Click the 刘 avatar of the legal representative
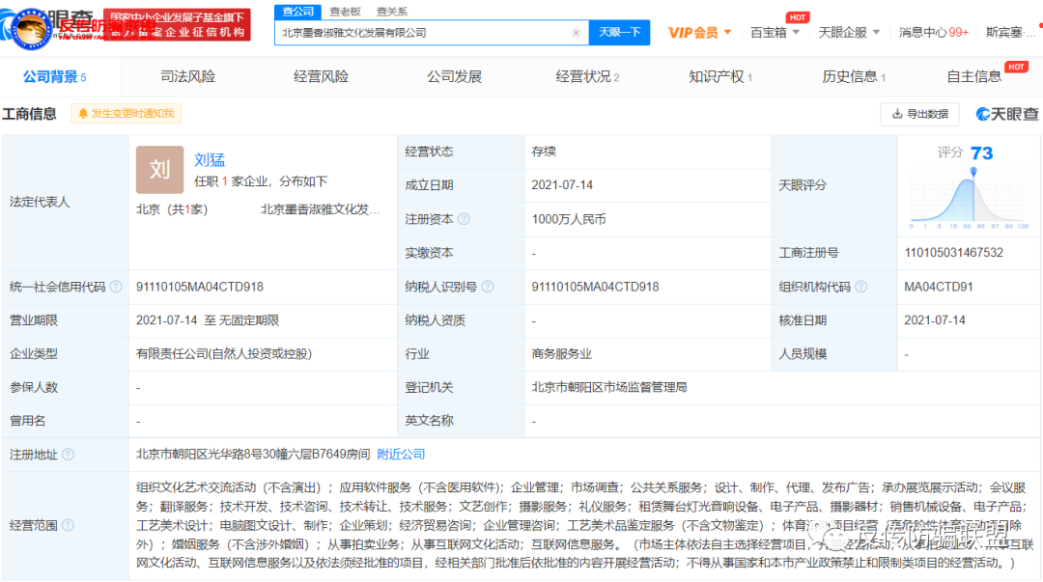Image resolution: width=1043 pixels, height=582 pixels. click(x=159, y=169)
